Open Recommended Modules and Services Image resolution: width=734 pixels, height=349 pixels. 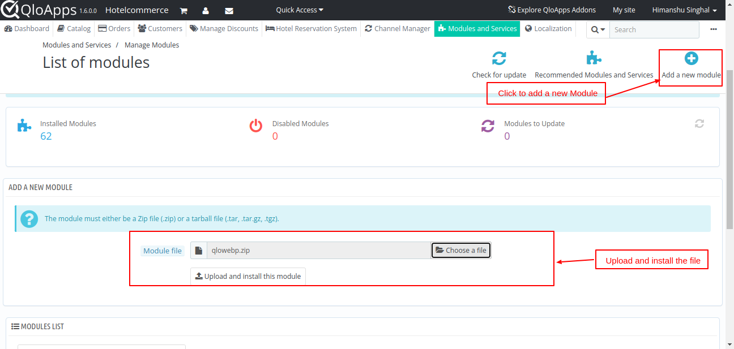coord(594,65)
